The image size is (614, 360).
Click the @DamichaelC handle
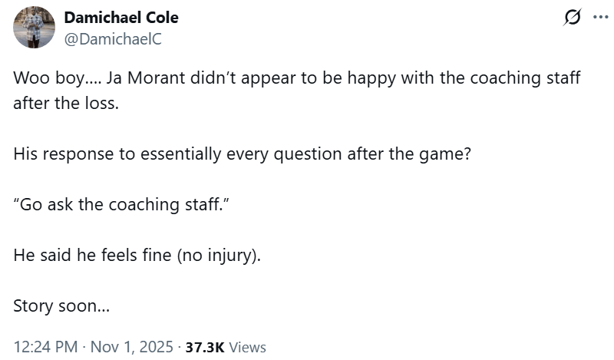coord(113,38)
